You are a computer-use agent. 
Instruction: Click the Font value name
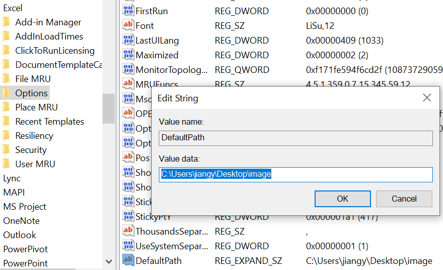coord(145,26)
